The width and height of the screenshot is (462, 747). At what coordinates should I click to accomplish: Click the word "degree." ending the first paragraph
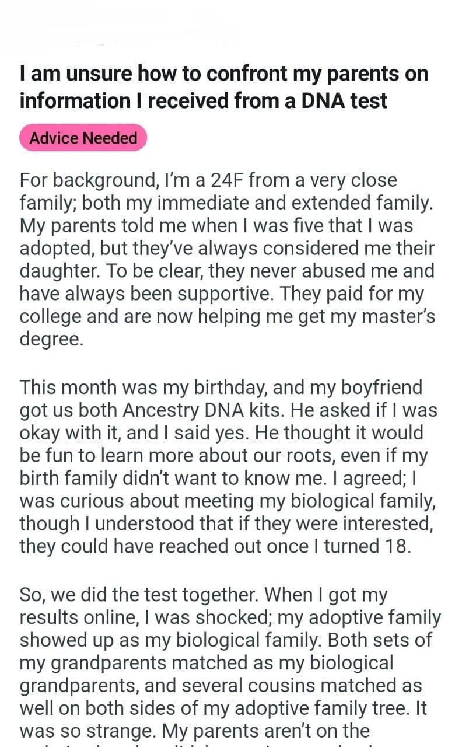pos(51,339)
